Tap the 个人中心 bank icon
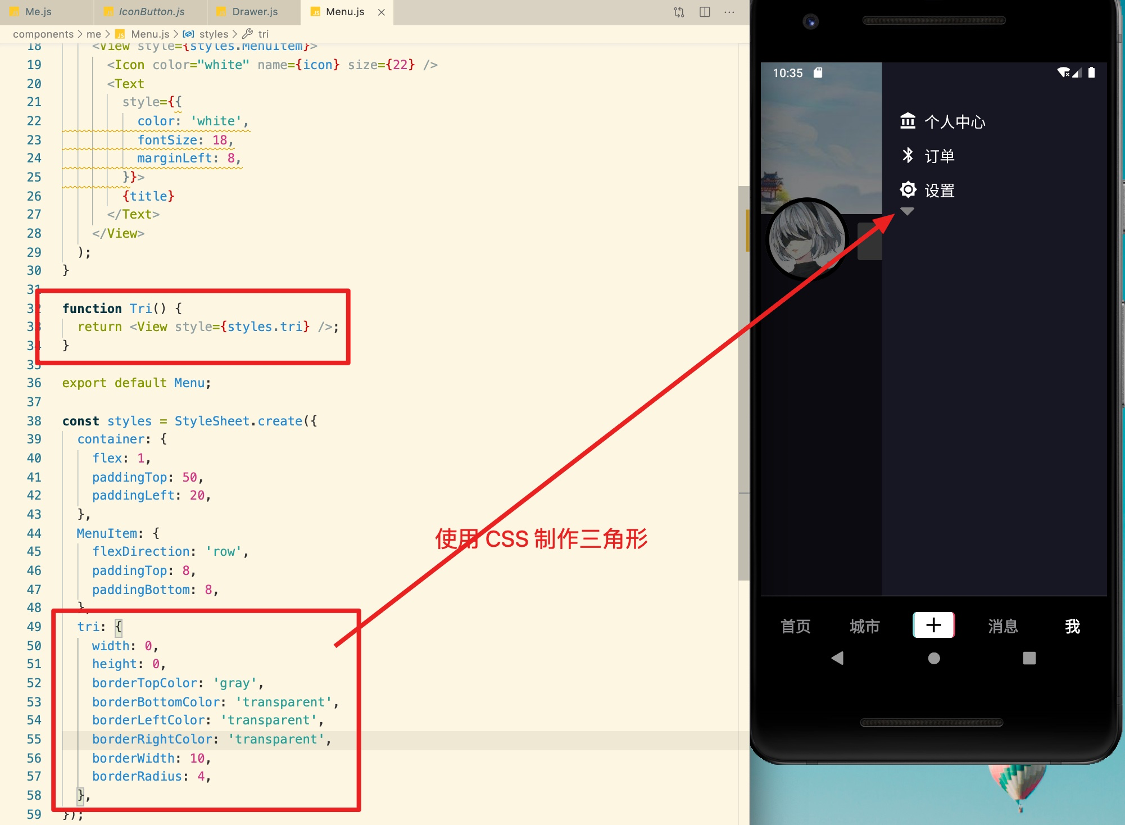 tap(908, 121)
